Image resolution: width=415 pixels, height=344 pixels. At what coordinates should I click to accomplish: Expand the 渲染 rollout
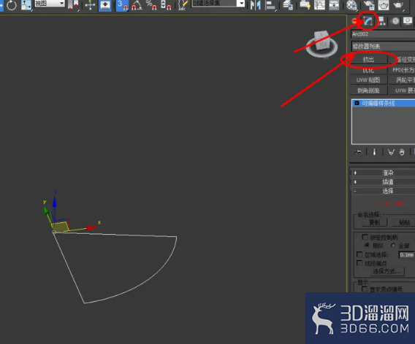(x=383, y=173)
